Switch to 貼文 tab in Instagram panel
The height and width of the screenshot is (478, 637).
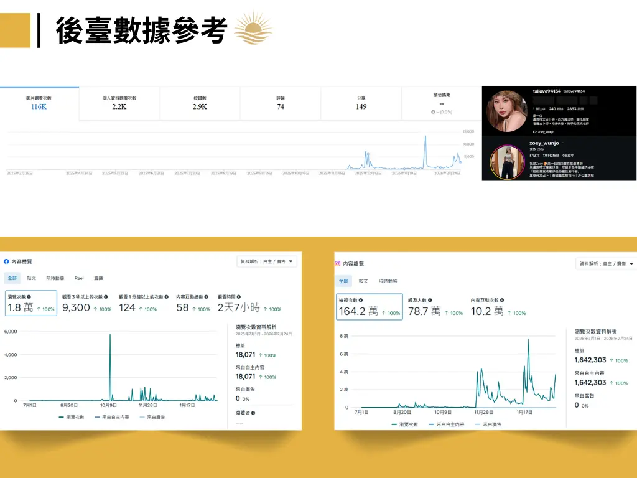363,281
